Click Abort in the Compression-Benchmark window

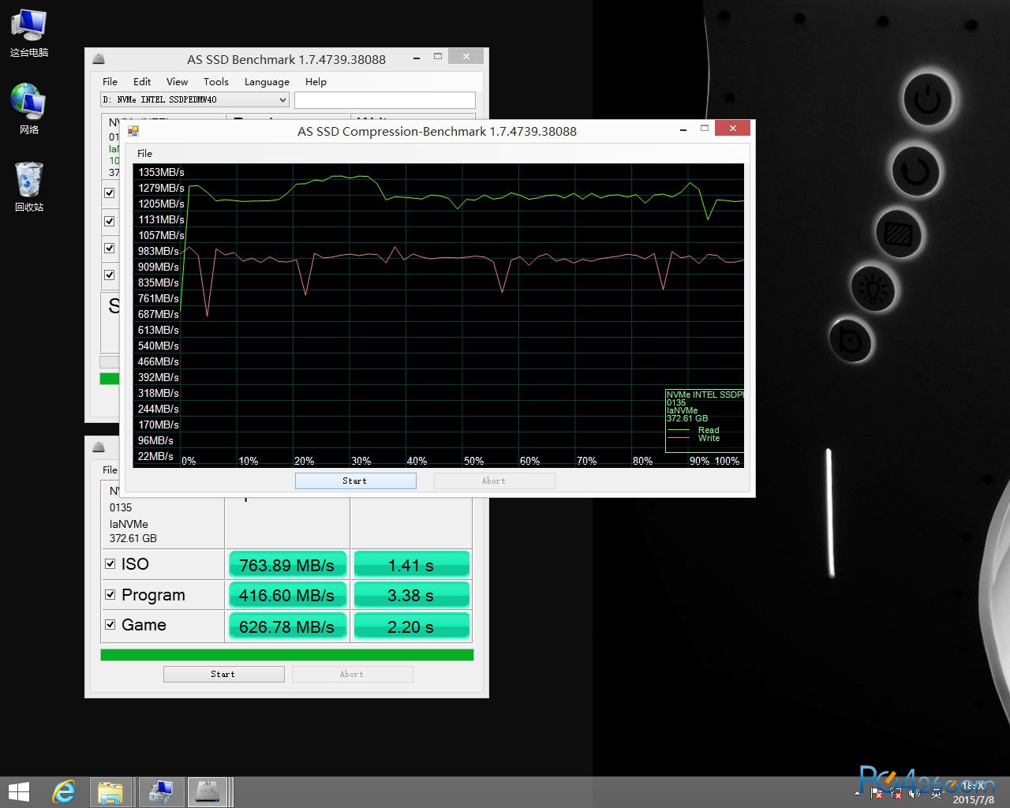(x=494, y=481)
